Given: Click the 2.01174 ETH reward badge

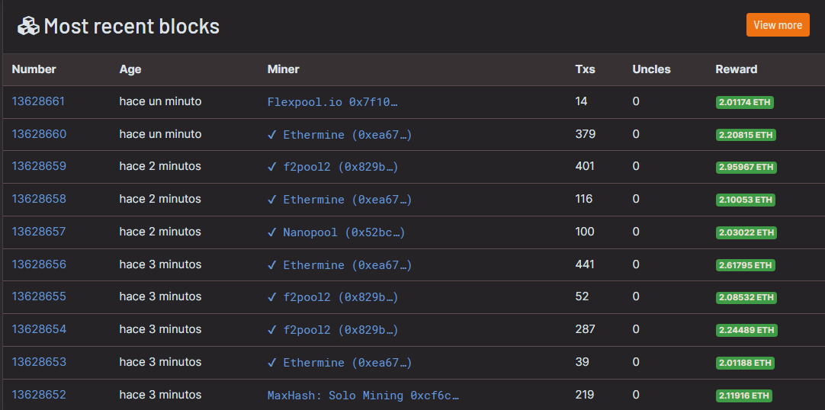Looking at the screenshot, I should (744, 102).
